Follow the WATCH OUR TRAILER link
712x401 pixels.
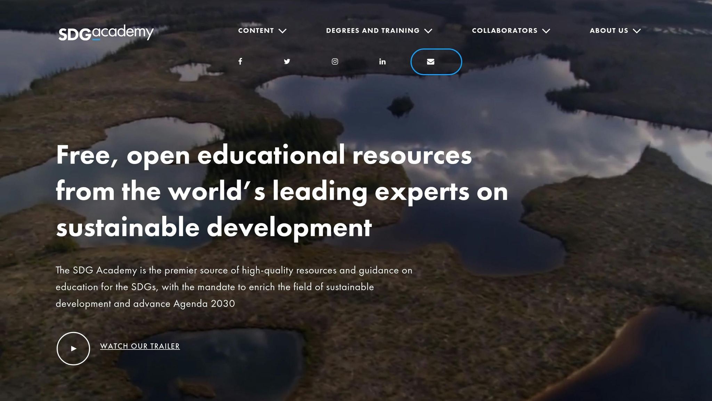tap(140, 346)
